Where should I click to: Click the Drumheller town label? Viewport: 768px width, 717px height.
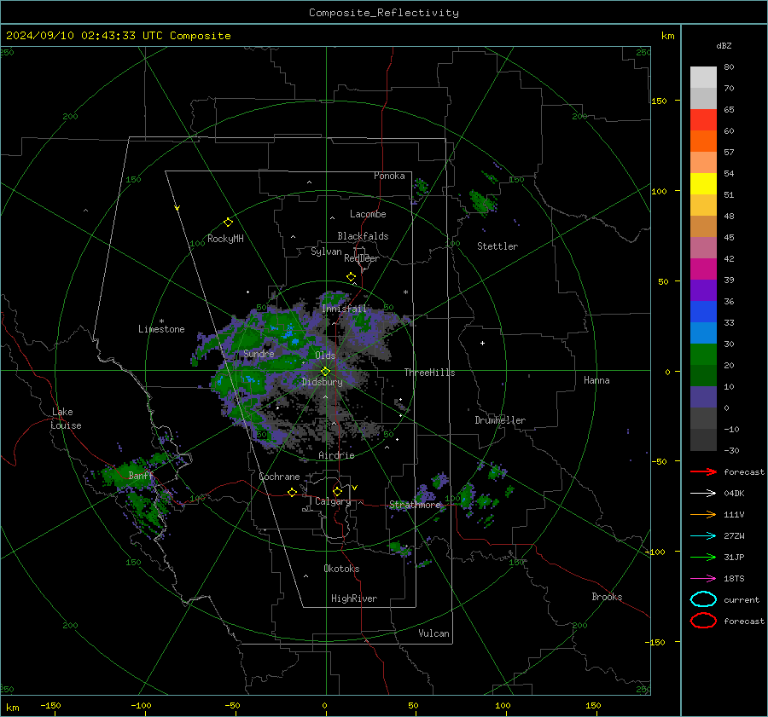(x=500, y=420)
